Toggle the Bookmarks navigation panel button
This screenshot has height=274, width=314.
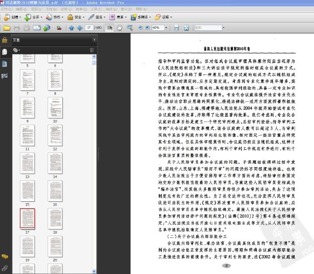click(5, 64)
